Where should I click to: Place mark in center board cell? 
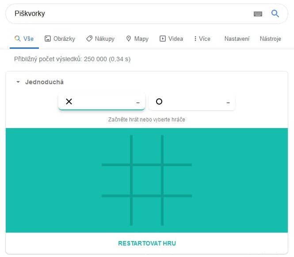[147, 180]
